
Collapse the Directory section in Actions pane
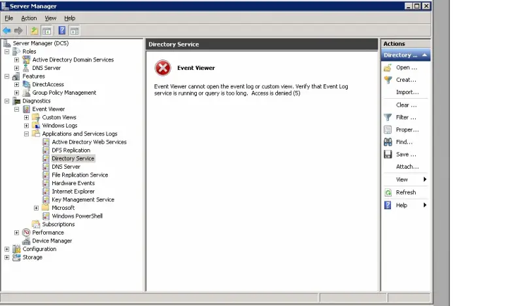(x=424, y=55)
